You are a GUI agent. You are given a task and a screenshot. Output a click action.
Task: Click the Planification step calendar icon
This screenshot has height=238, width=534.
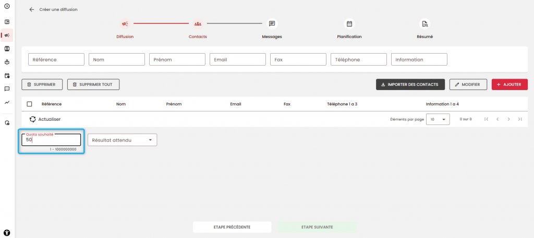tap(349, 24)
